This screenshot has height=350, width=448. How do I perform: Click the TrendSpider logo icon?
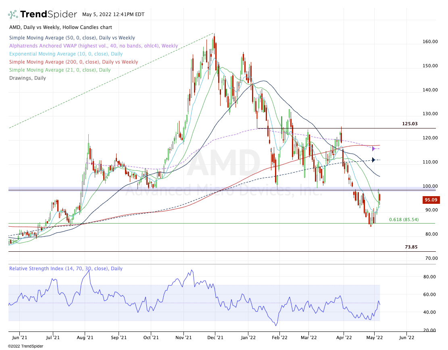point(13,14)
